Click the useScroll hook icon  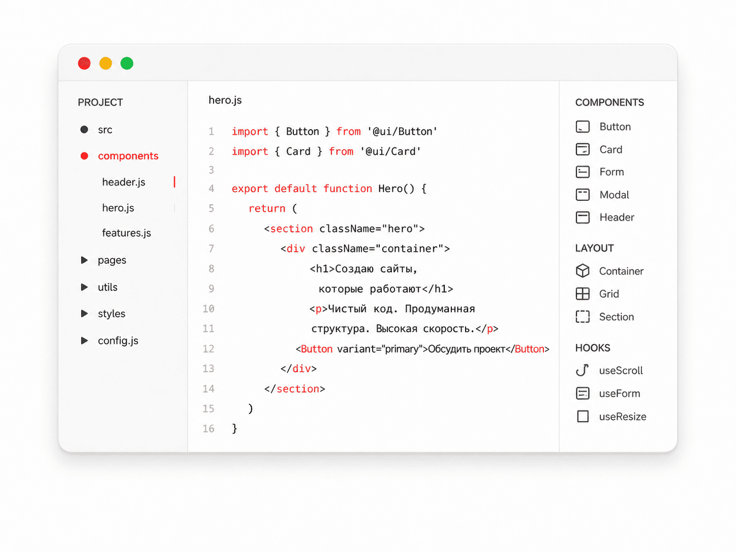pos(582,371)
